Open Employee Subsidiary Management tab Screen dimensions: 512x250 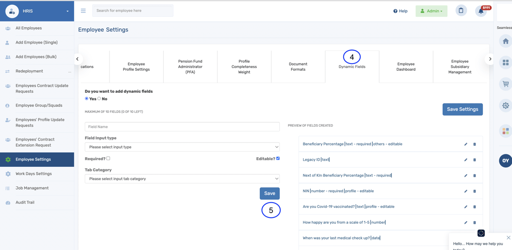tap(460, 67)
